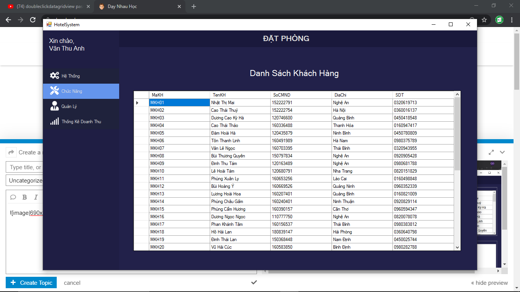Select the MKH05 cell in the table
Viewport: 520px width, 292px height.
point(179,133)
